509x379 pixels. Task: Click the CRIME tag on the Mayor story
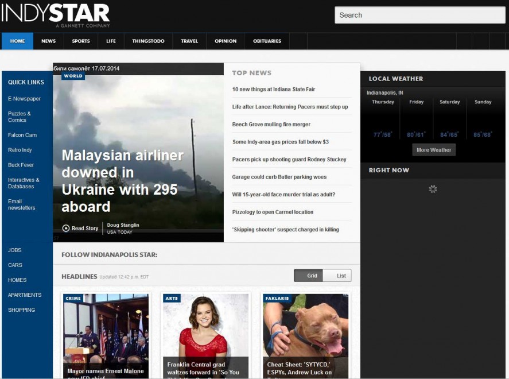[73, 298]
